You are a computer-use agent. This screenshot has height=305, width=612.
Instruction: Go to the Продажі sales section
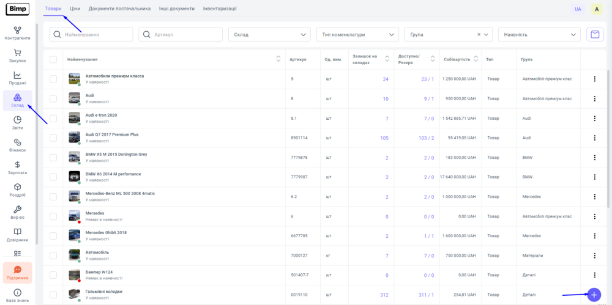(x=17, y=78)
